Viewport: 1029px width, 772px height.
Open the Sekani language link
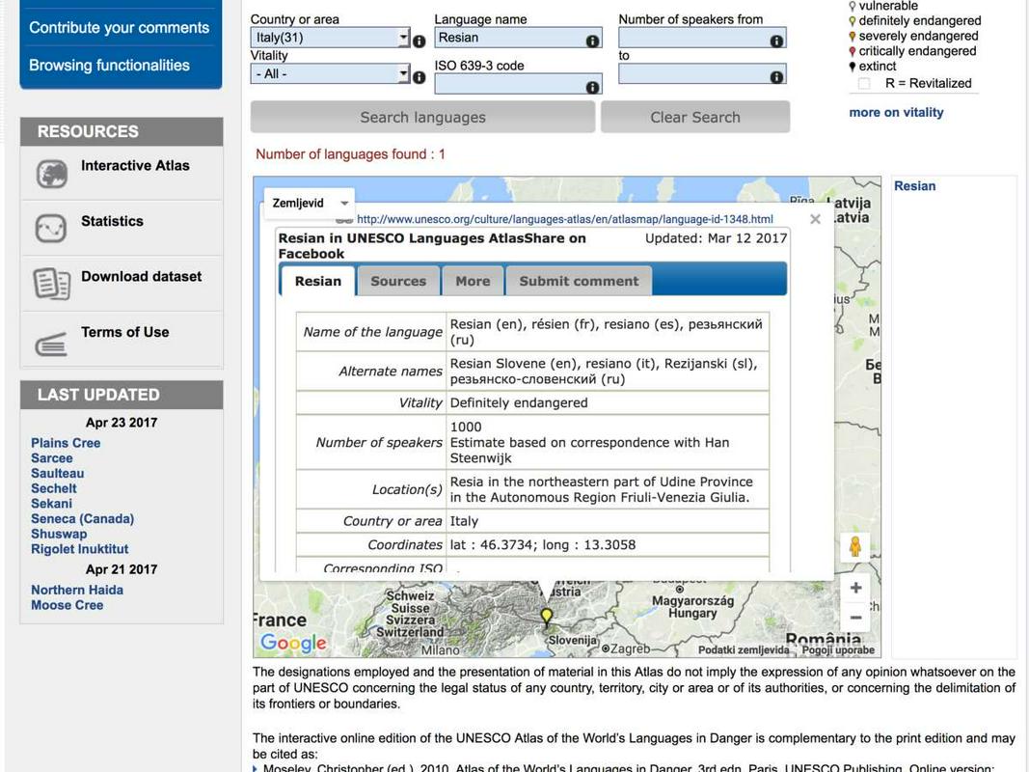click(51, 504)
